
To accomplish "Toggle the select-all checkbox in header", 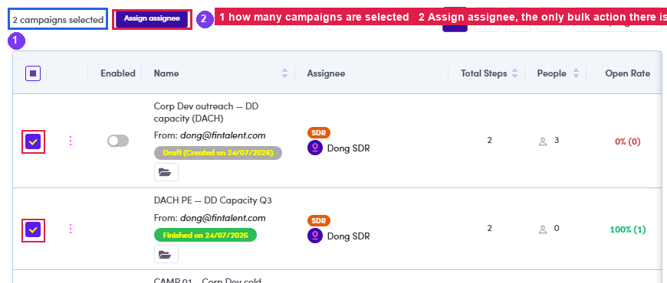I will coord(33,73).
